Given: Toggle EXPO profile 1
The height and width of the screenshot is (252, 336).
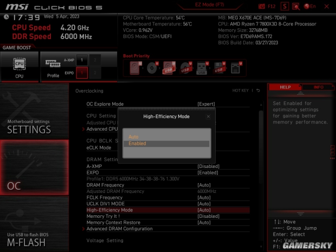Looking at the screenshot, I should (82, 73).
